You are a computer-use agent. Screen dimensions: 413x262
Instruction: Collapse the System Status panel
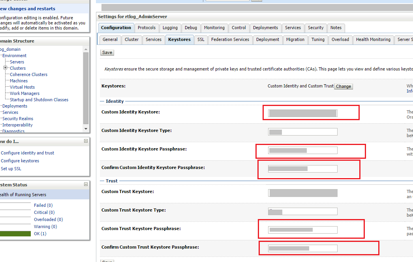pos(85,184)
